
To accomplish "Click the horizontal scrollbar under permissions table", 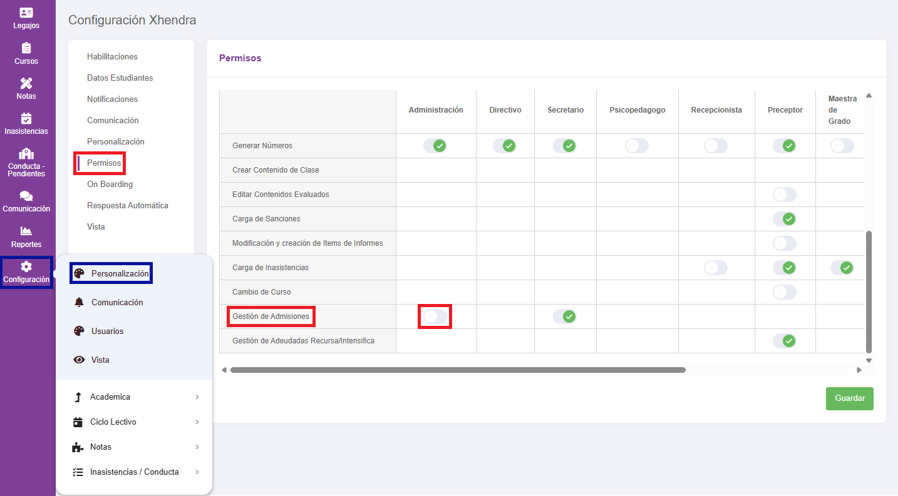I will point(458,370).
